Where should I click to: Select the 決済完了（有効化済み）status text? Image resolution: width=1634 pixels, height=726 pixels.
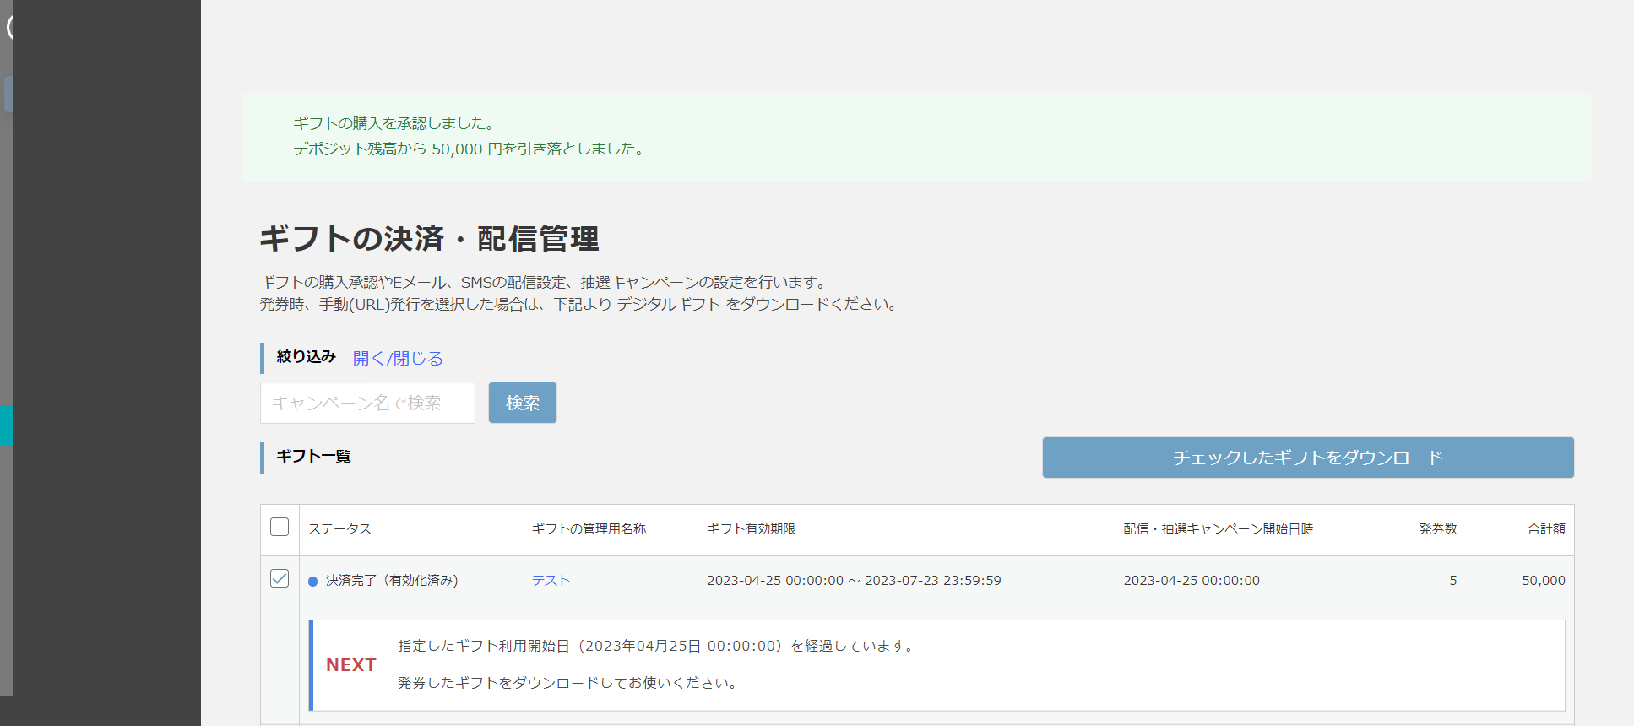392,581
